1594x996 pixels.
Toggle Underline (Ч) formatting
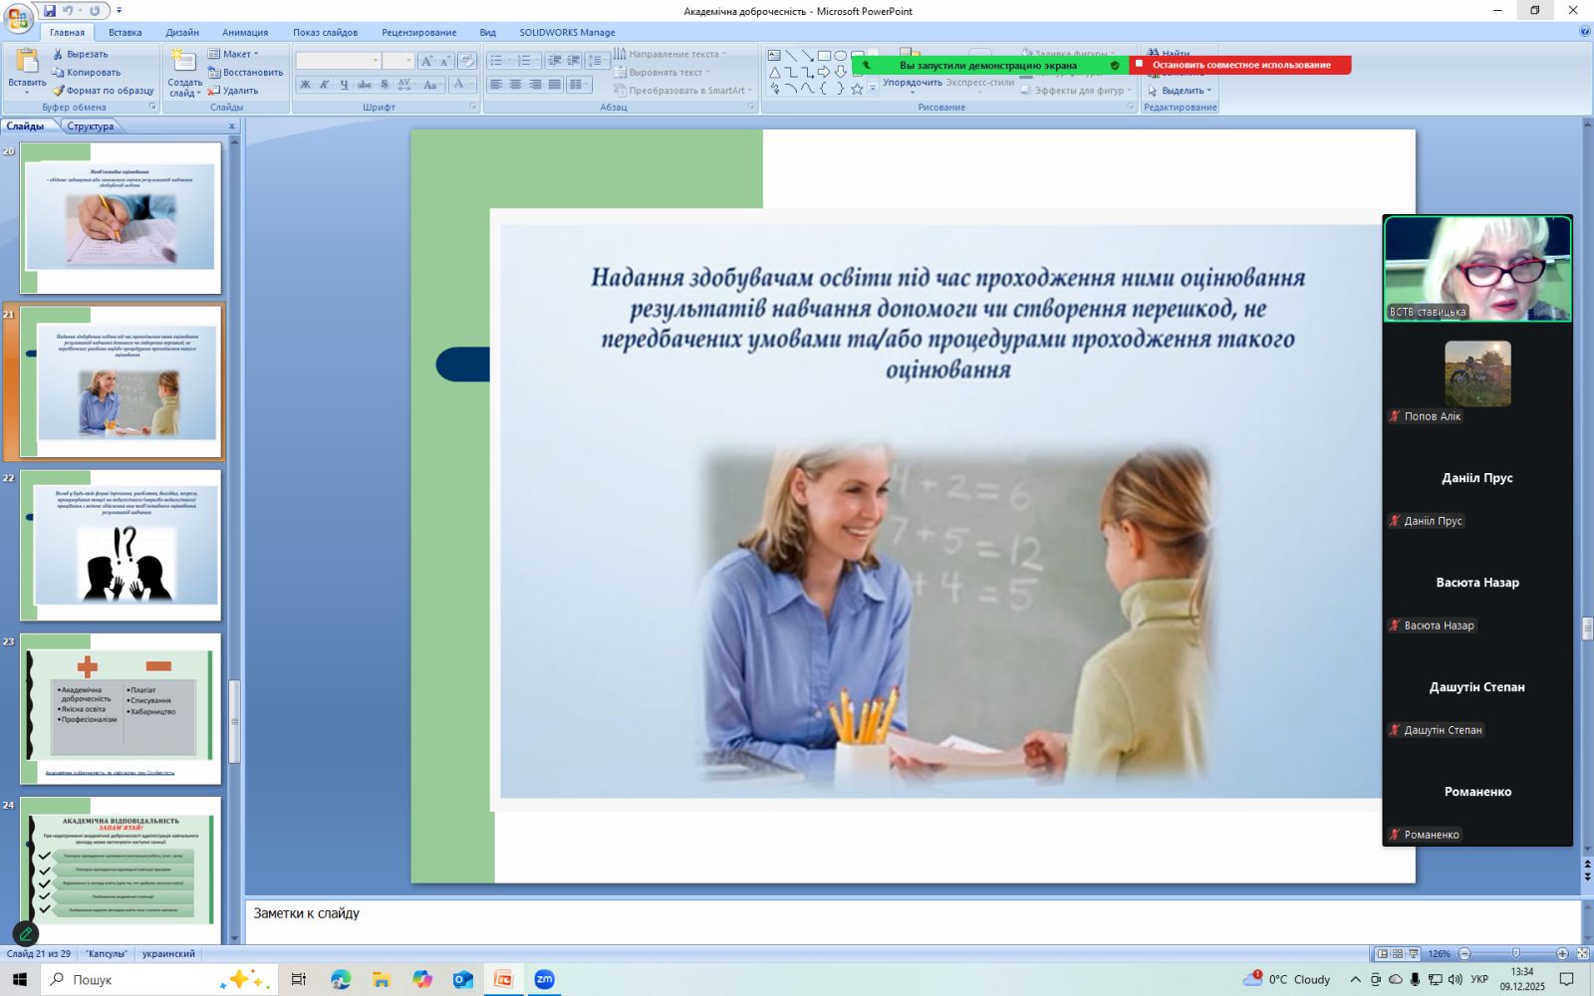pos(344,85)
